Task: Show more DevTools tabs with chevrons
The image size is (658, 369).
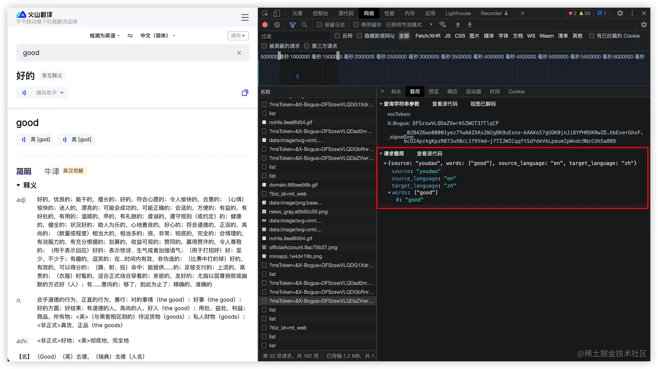Action: tap(522, 13)
